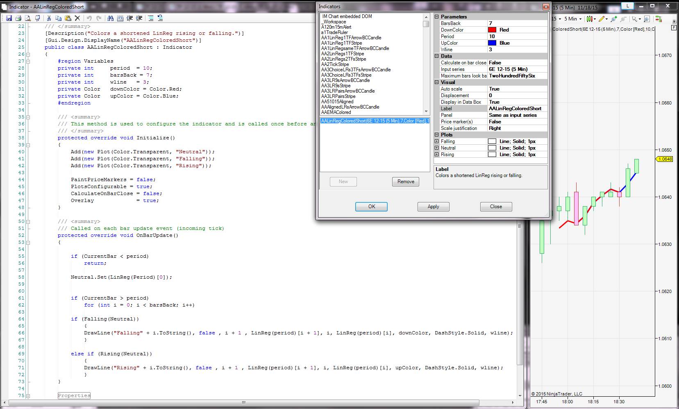Edit the Period value 10
The height and width of the screenshot is (409, 679).
click(517, 36)
